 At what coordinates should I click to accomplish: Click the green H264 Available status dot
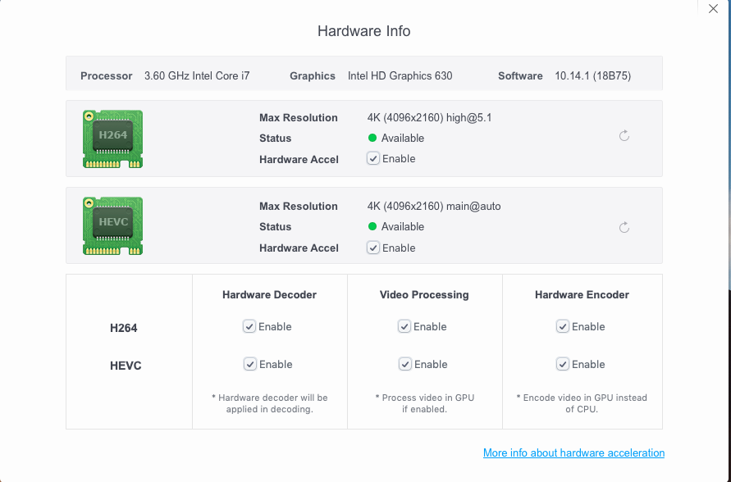pos(372,138)
